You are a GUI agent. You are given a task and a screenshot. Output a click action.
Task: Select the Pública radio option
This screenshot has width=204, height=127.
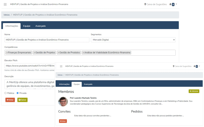click(6, 93)
